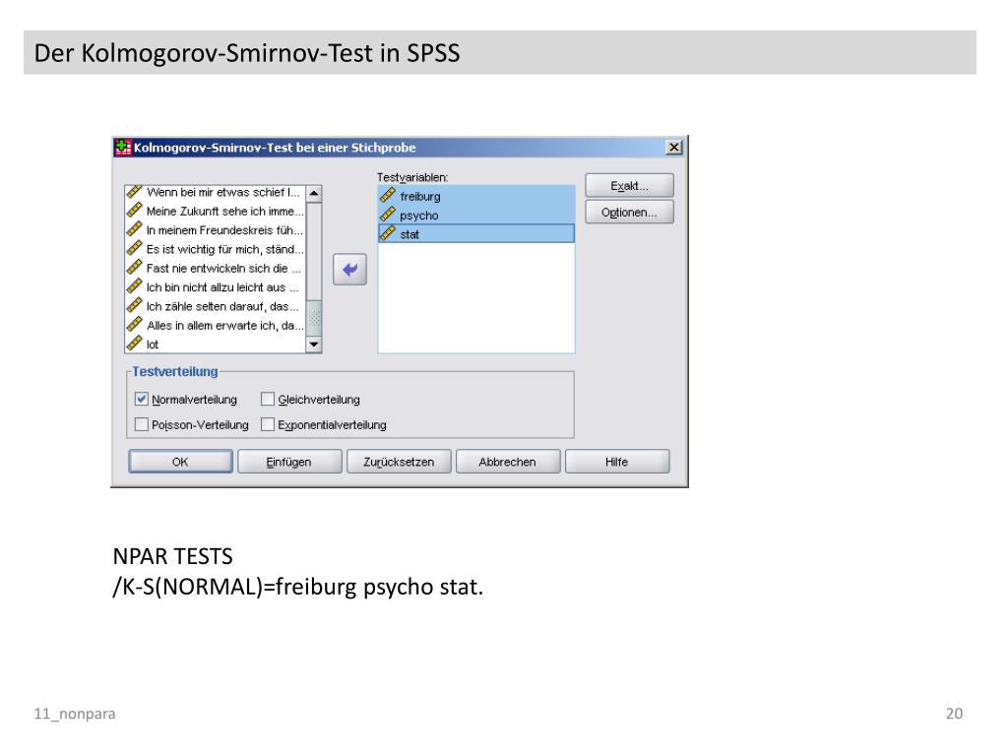Select variable 'Fast nie entwickeln sich die ...'
Viewport: 1008px width, 756px height.
[x=223, y=268]
